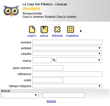Click the buscar search text box
This screenshot has width=110, height=106.
(64, 95)
